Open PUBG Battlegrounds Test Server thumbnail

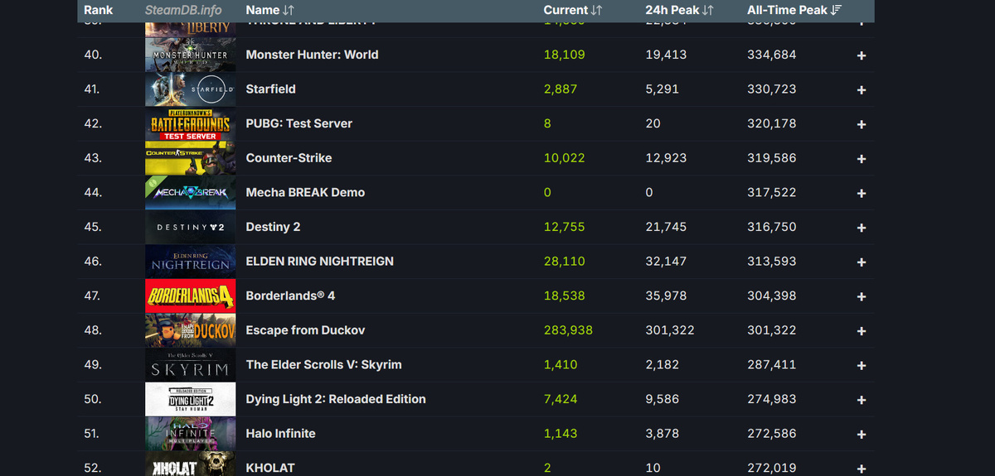(191, 123)
